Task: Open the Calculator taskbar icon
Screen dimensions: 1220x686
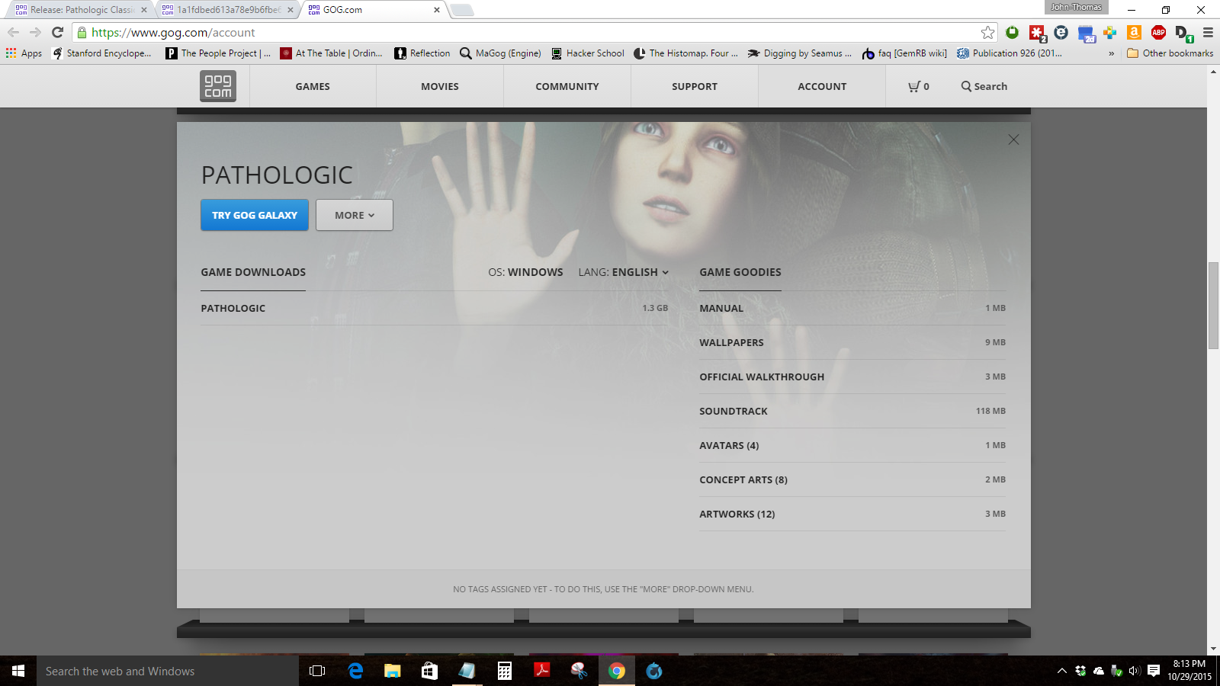Action: point(504,671)
